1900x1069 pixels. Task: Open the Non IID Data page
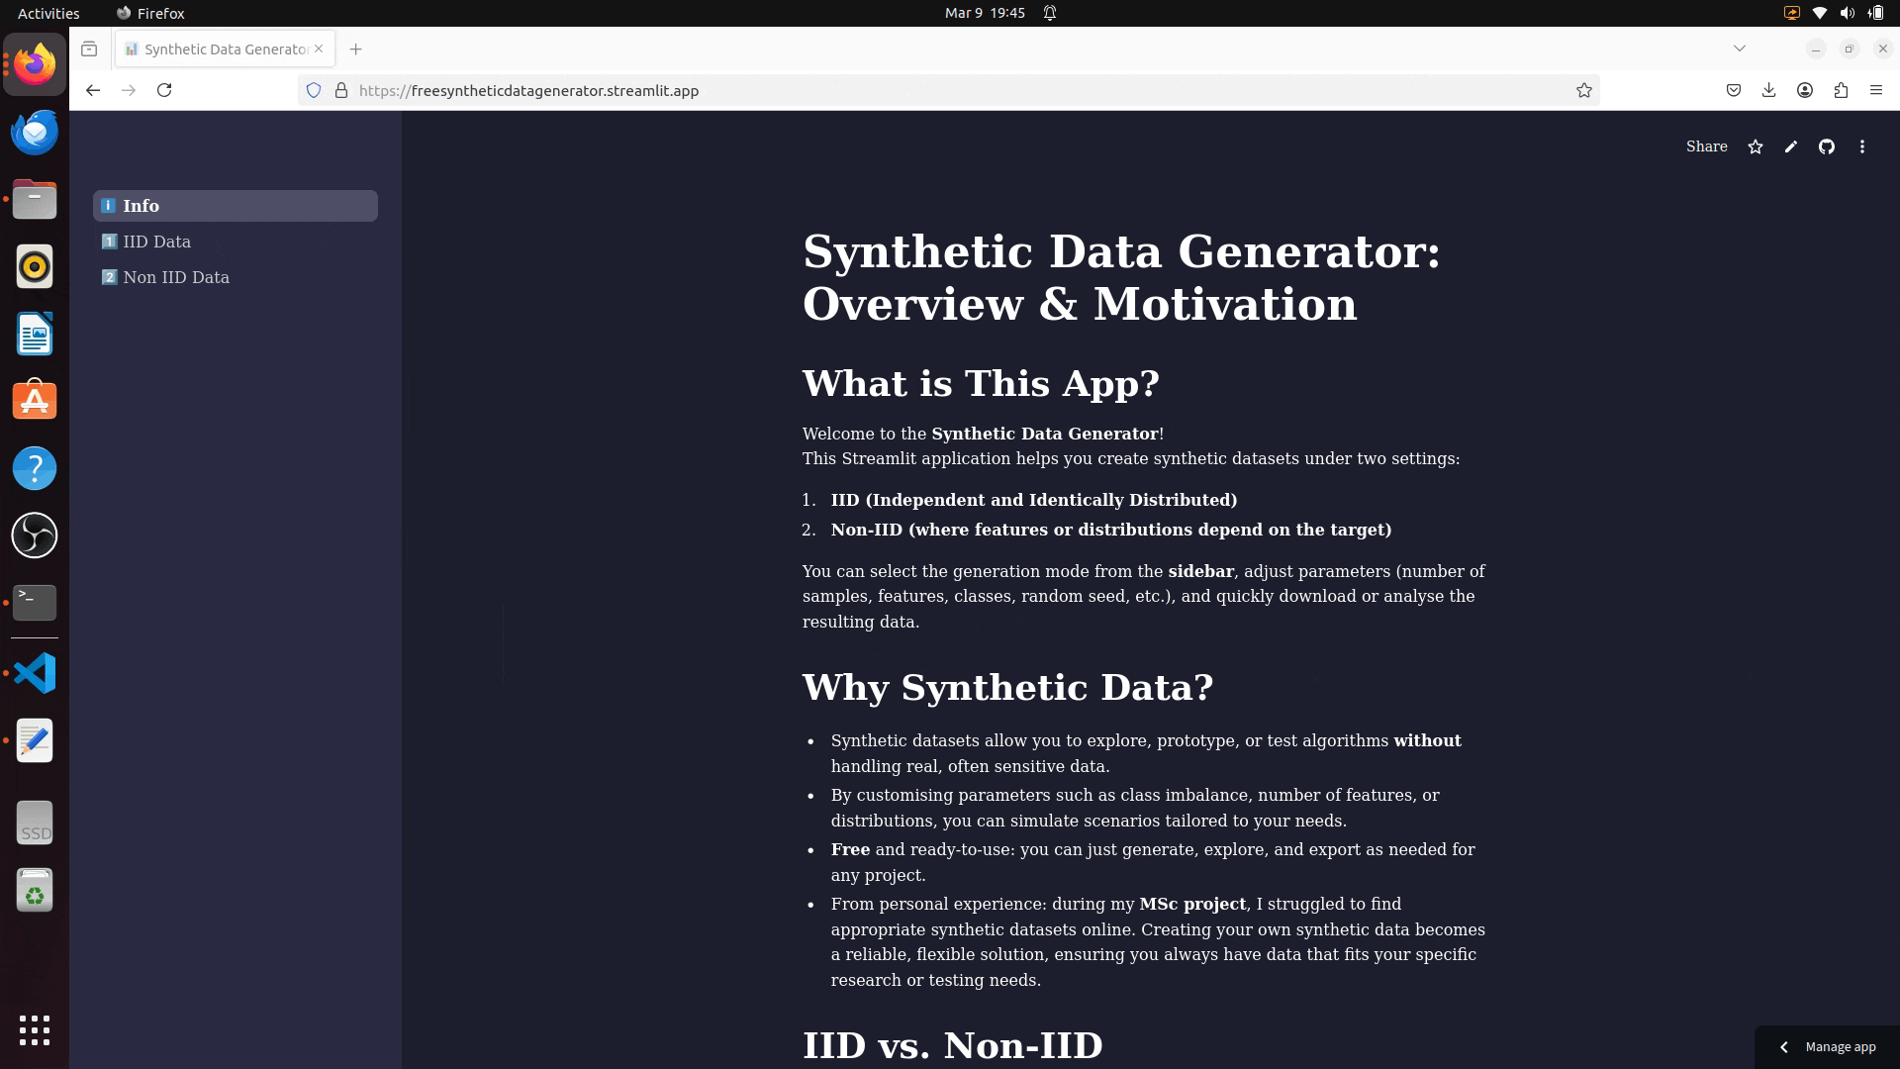(x=175, y=277)
